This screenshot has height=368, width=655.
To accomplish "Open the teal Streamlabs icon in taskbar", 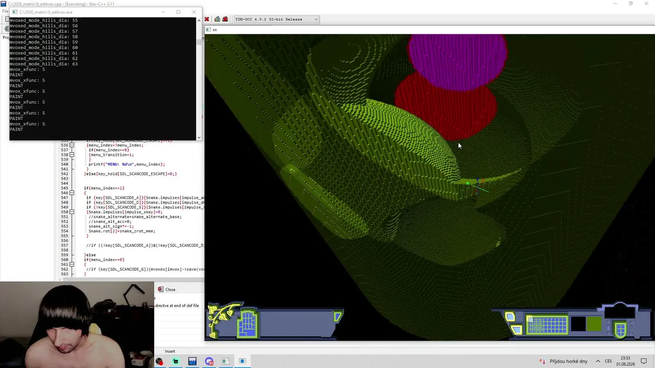I will click(176, 361).
